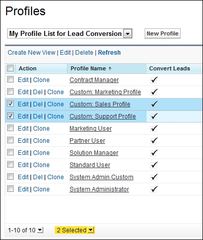The width and height of the screenshot is (203, 240).
Task: Uncheck the Custom: Sales Profile checkbox
Action: pos(10,104)
